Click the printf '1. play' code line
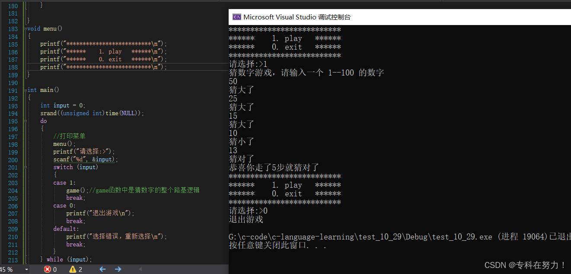This screenshot has height=274, width=571. 103,51
